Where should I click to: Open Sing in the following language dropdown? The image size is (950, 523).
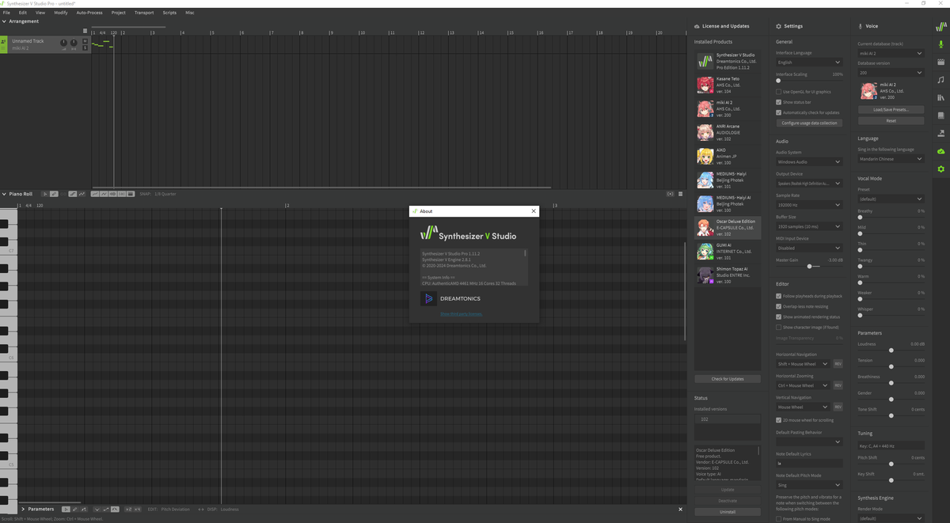tap(891, 159)
